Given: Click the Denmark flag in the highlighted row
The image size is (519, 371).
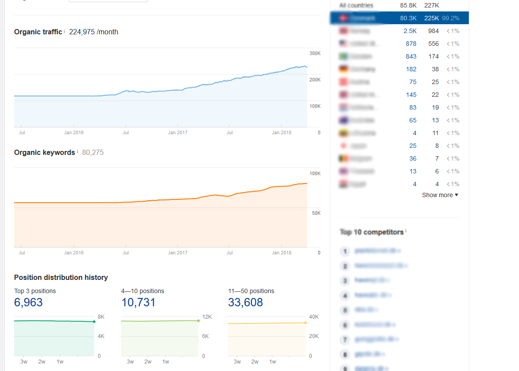Looking at the screenshot, I should (344, 18).
